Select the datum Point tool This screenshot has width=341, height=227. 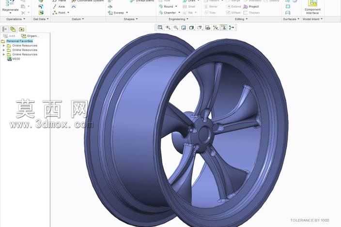(59, 13)
